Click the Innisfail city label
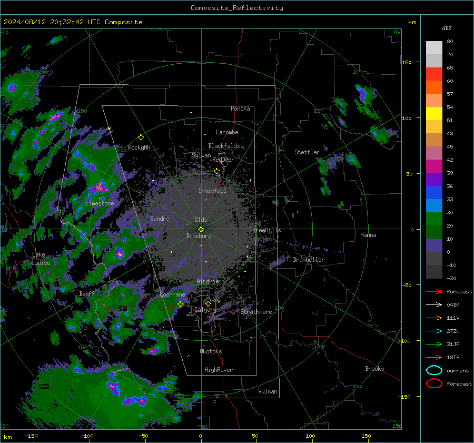Viewport: 474px width, 443px height. pyautogui.click(x=212, y=191)
